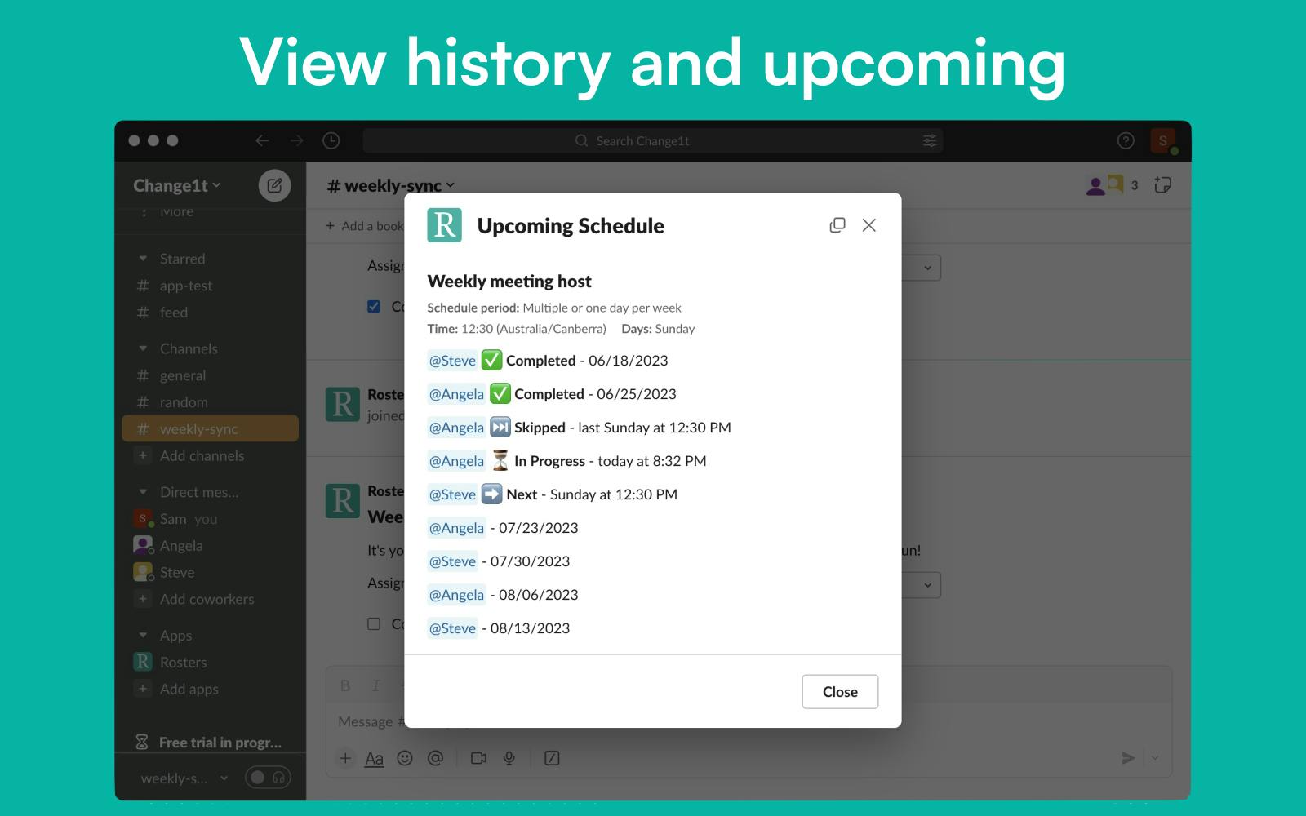The width and height of the screenshot is (1306, 816).
Task: Go back in Slack history
Action: pyautogui.click(x=262, y=140)
